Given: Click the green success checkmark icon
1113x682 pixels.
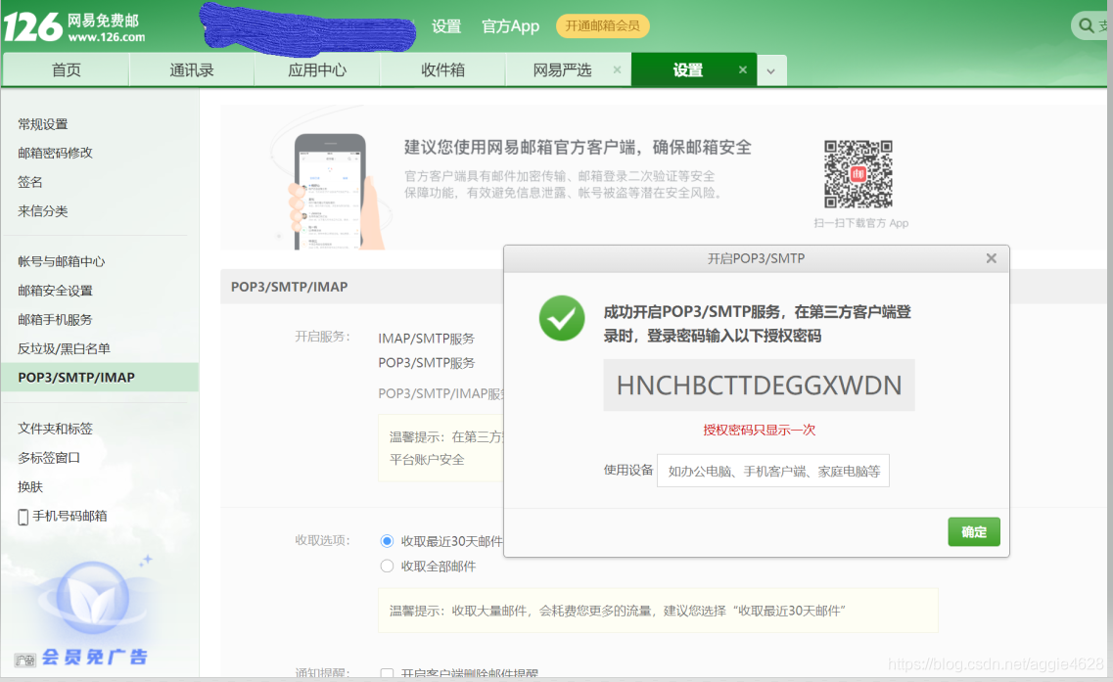Looking at the screenshot, I should click(562, 318).
